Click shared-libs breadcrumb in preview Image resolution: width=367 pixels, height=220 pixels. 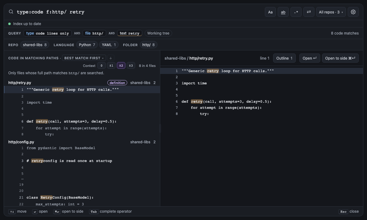pyautogui.click(x=175, y=58)
